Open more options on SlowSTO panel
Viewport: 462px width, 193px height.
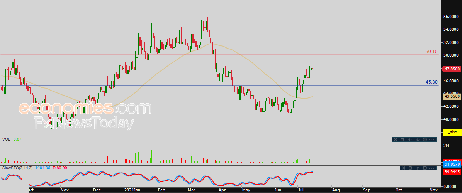[431, 168]
